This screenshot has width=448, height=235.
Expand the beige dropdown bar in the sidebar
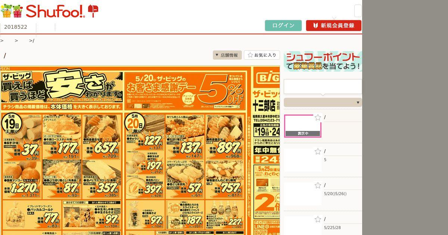tap(323, 102)
